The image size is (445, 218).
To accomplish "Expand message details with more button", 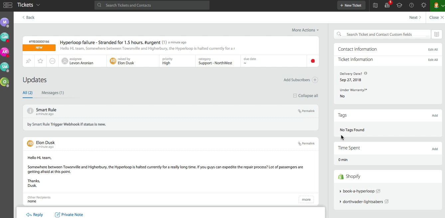I will tap(306, 199).
